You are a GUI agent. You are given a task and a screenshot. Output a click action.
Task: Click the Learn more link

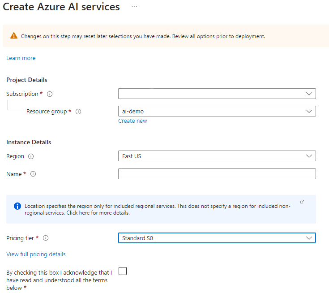click(x=21, y=58)
